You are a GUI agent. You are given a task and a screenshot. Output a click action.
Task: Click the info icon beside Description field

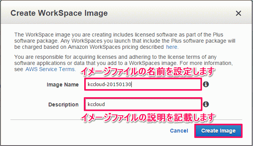click(206, 104)
